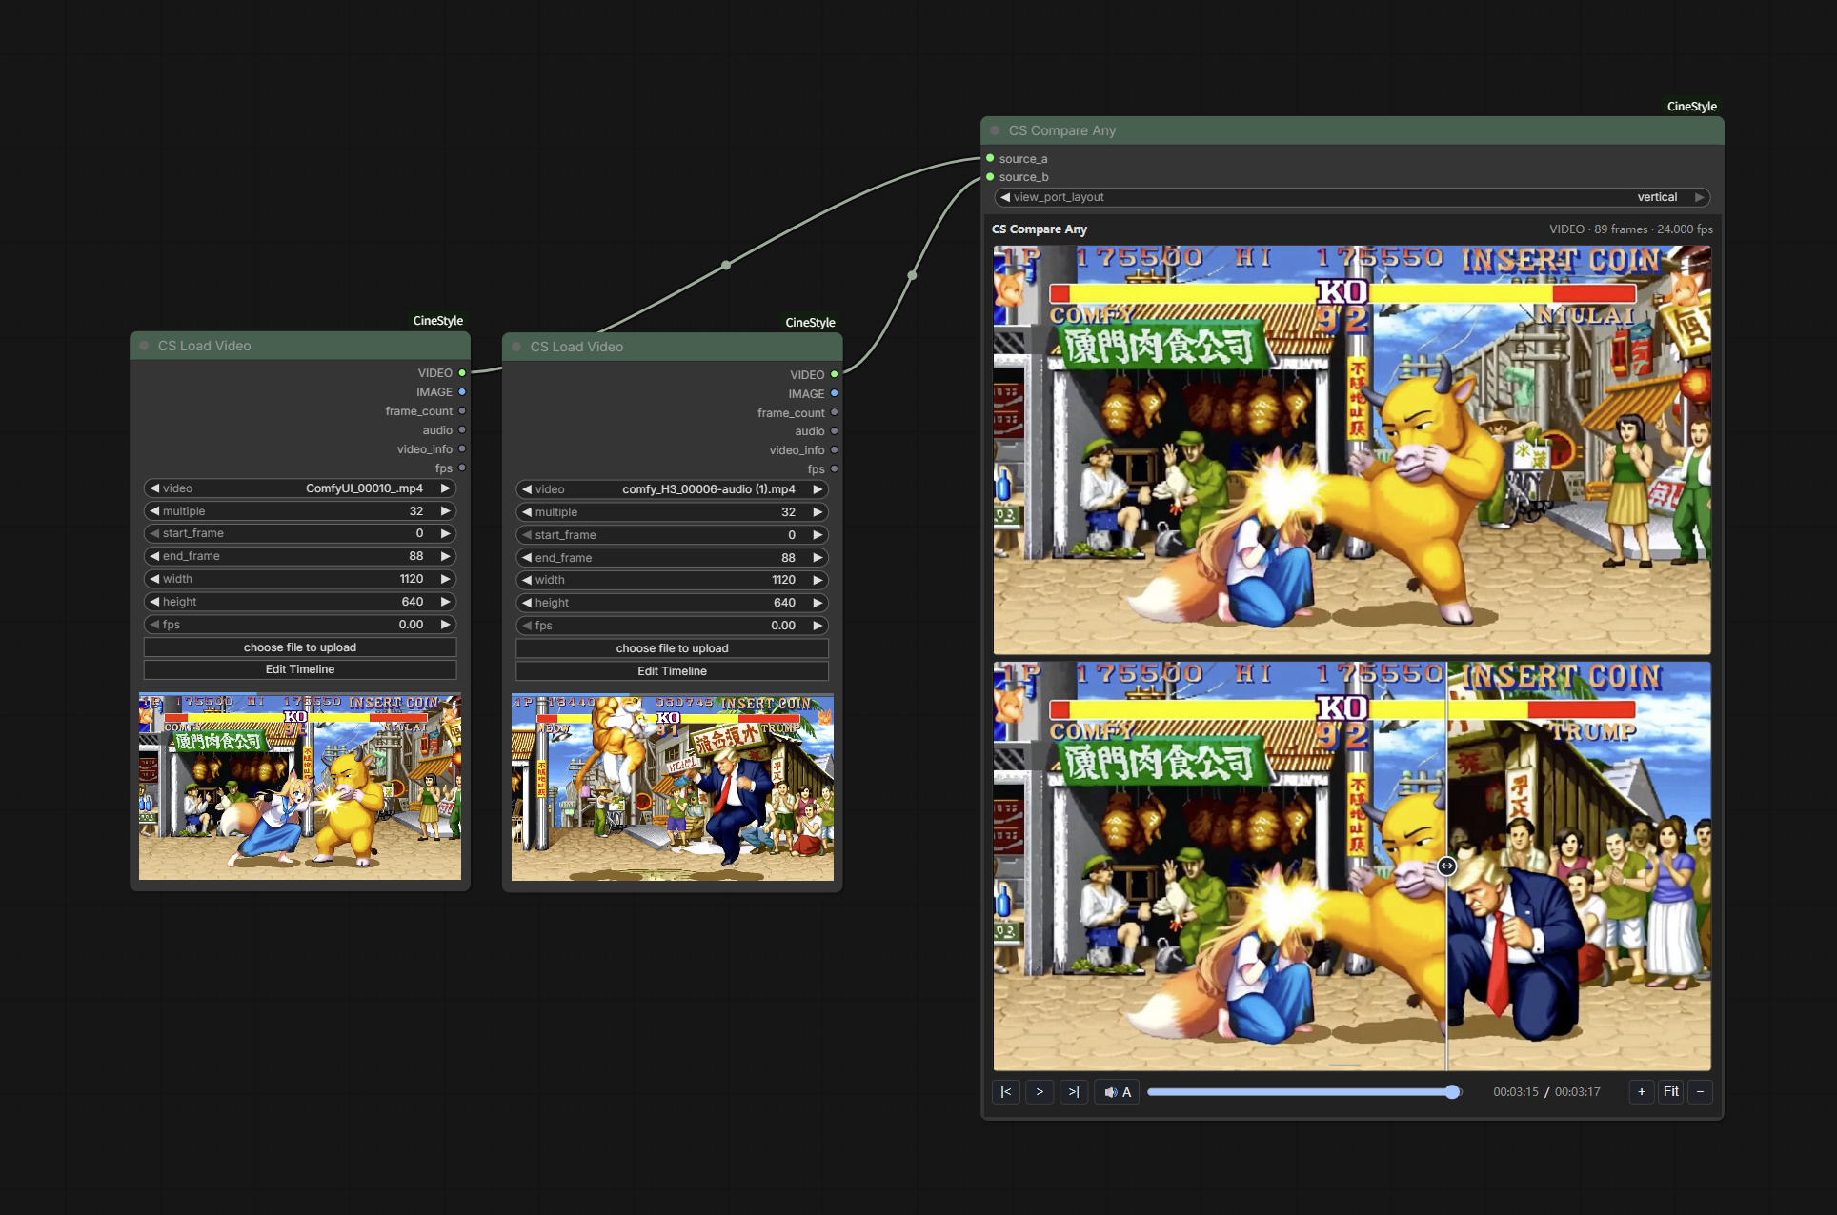Increase end_frame in first Load Video
1837x1215 pixels.
tap(445, 556)
